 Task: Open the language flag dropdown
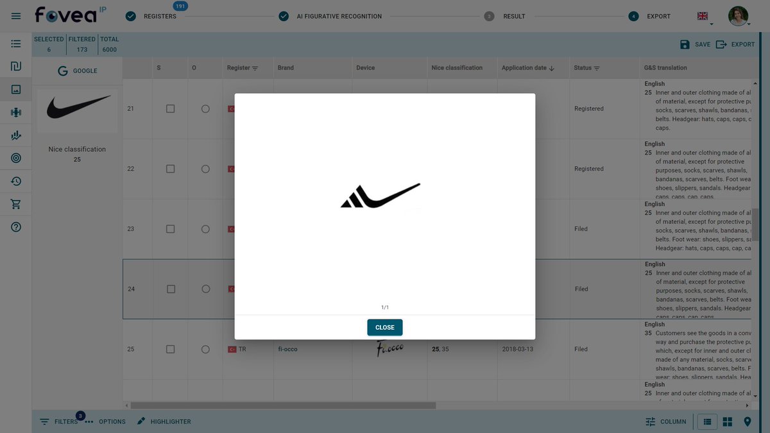(705, 17)
